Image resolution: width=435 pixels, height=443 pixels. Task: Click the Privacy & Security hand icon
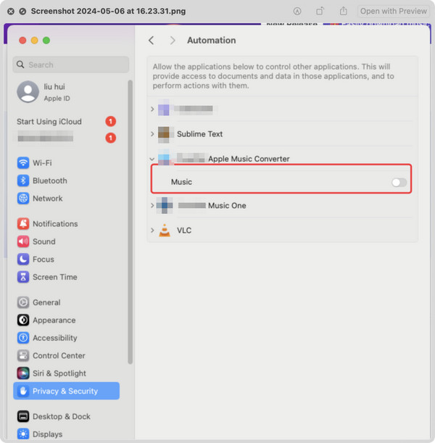(23, 391)
